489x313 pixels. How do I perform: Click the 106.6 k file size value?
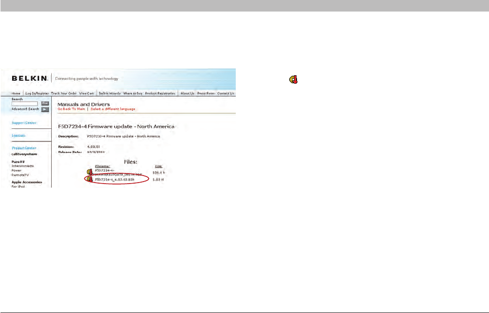click(158, 173)
